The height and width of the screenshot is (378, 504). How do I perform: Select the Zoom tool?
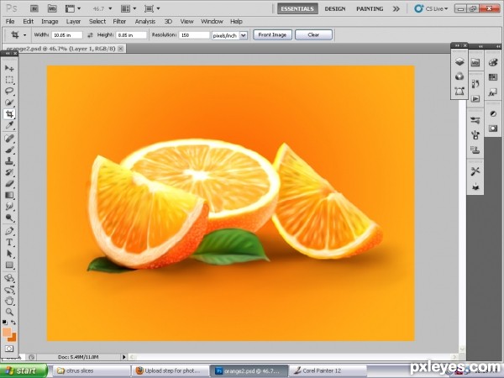[x=9, y=312]
